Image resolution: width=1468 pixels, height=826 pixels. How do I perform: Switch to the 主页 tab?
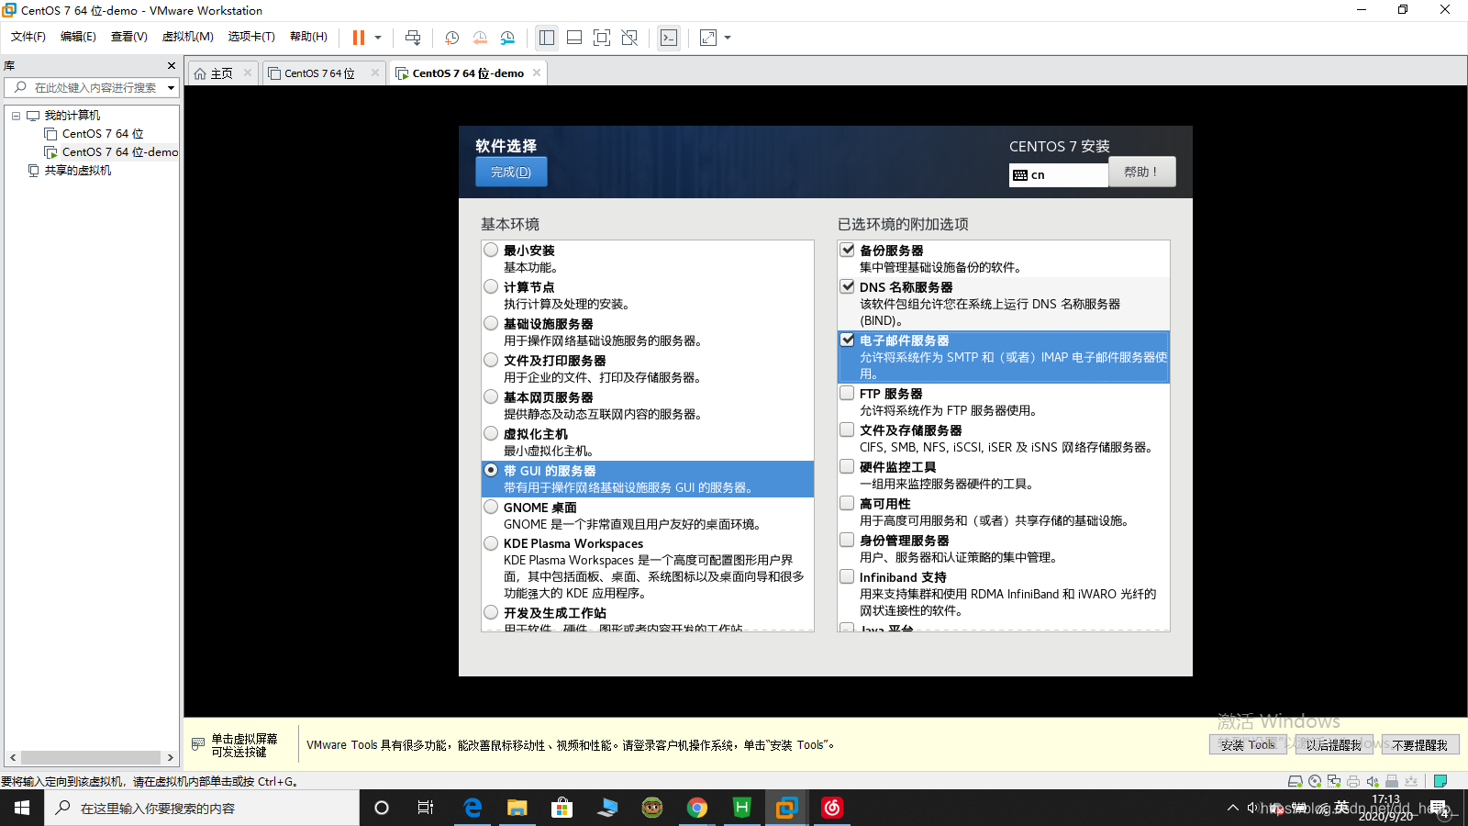(x=221, y=73)
